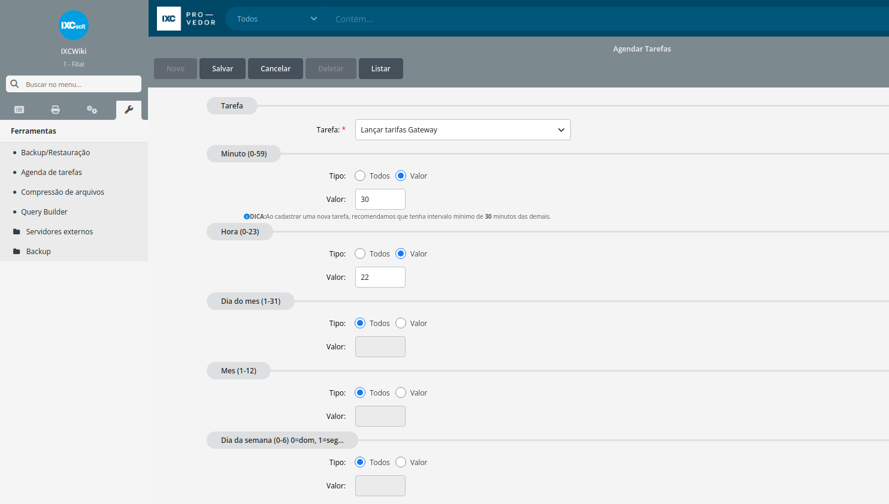The image size is (889, 504).
Task: Select Todos radio for Dia do mes
Action: point(360,323)
